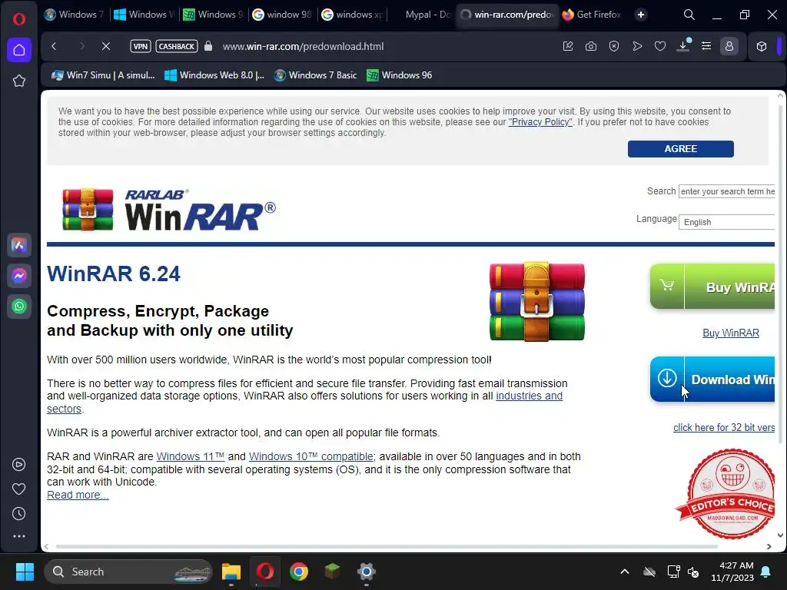Switch to the windows xp tab
The width and height of the screenshot is (787, 590).
coord(352,15)
